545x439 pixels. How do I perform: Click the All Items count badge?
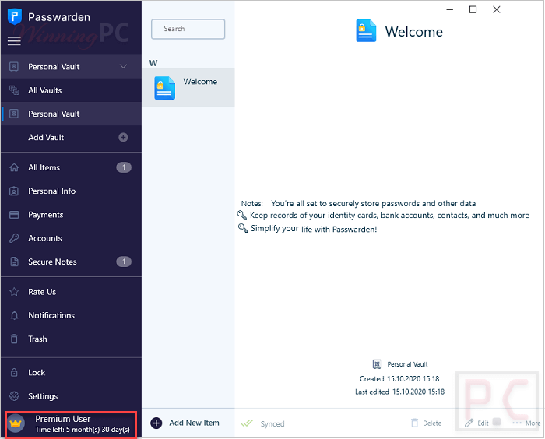[x=124, y=167]
